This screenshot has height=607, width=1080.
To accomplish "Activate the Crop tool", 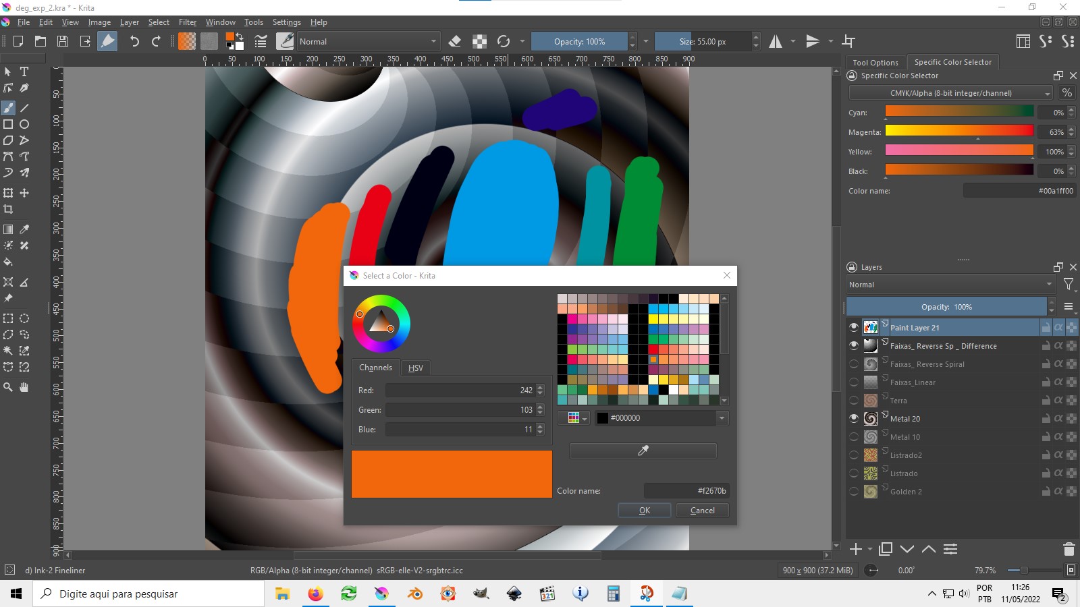I will point(9,209).
